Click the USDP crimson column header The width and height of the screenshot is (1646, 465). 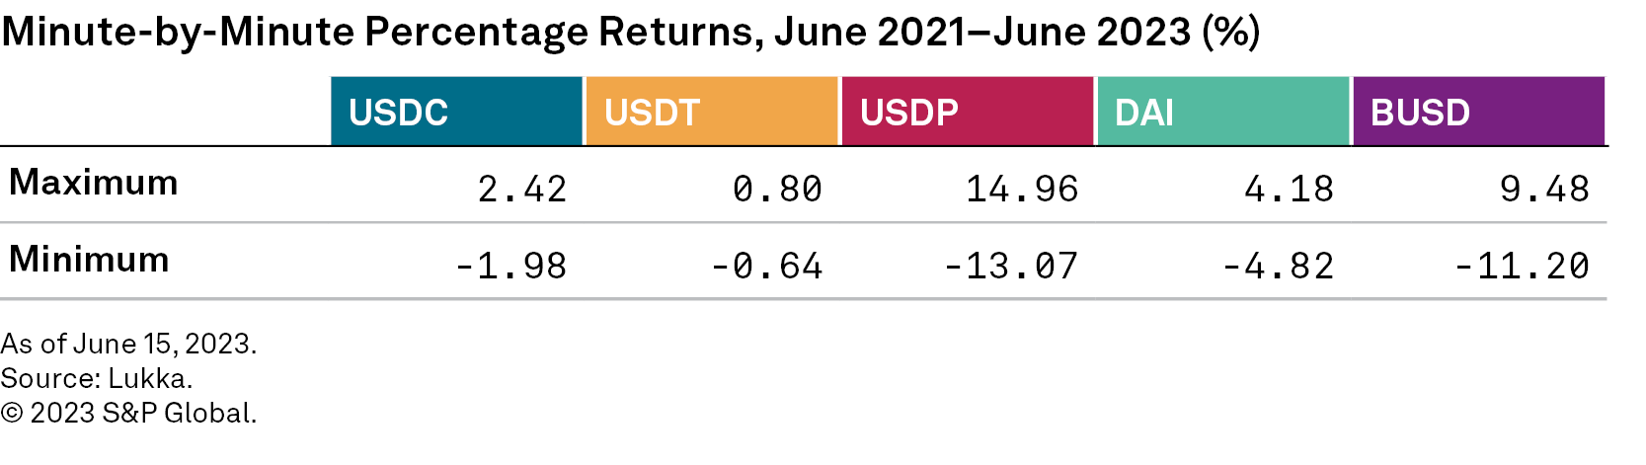(967, 112)
